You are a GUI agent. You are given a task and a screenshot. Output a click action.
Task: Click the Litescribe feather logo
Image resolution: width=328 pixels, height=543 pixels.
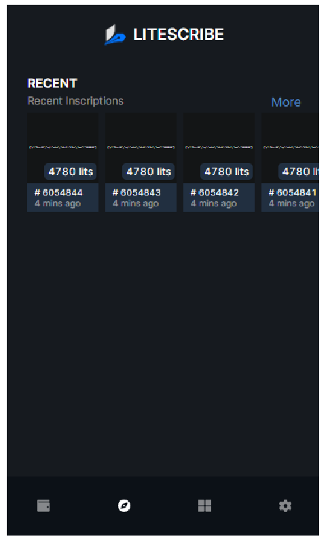tap(115, 35)
